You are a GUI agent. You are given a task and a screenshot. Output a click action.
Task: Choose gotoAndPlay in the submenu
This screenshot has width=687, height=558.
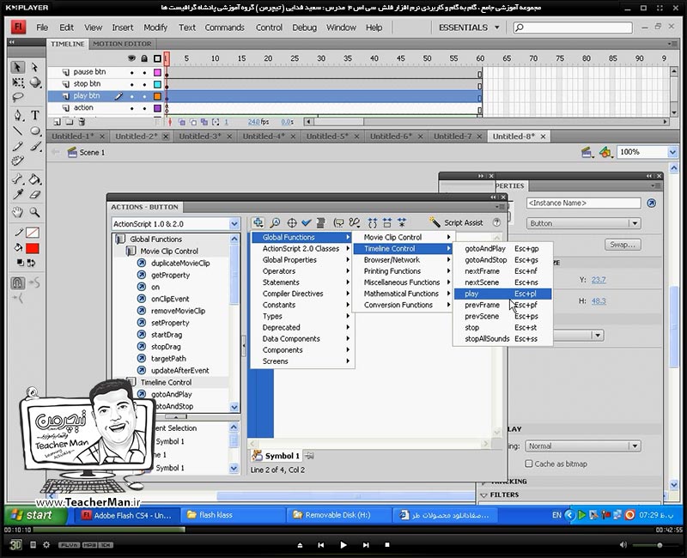coord(502,248)
